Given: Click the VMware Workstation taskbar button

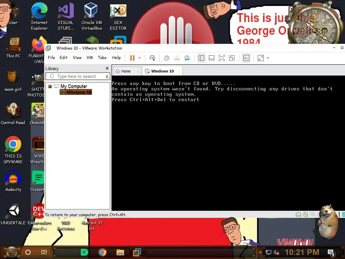Looking at the screenshot, I should click(137, 252).
